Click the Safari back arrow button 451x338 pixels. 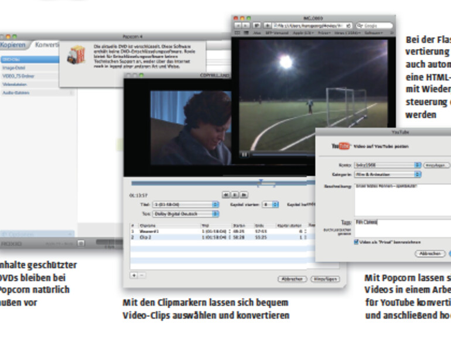tap(238, 26)
